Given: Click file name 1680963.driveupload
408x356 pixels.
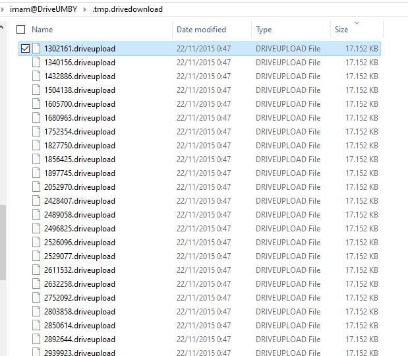Looking at the screenshot, I should click(80, 118).
